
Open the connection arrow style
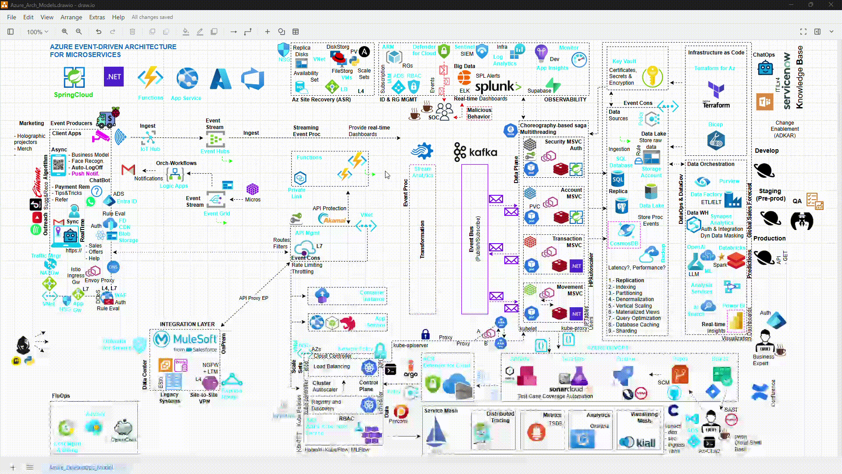click(234, 32)
